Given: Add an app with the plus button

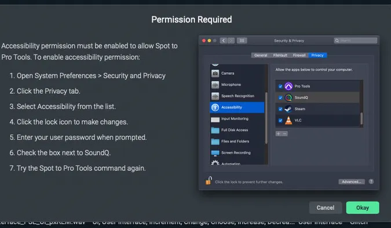Looking at the screenshot, I should [x=279, y=134].
